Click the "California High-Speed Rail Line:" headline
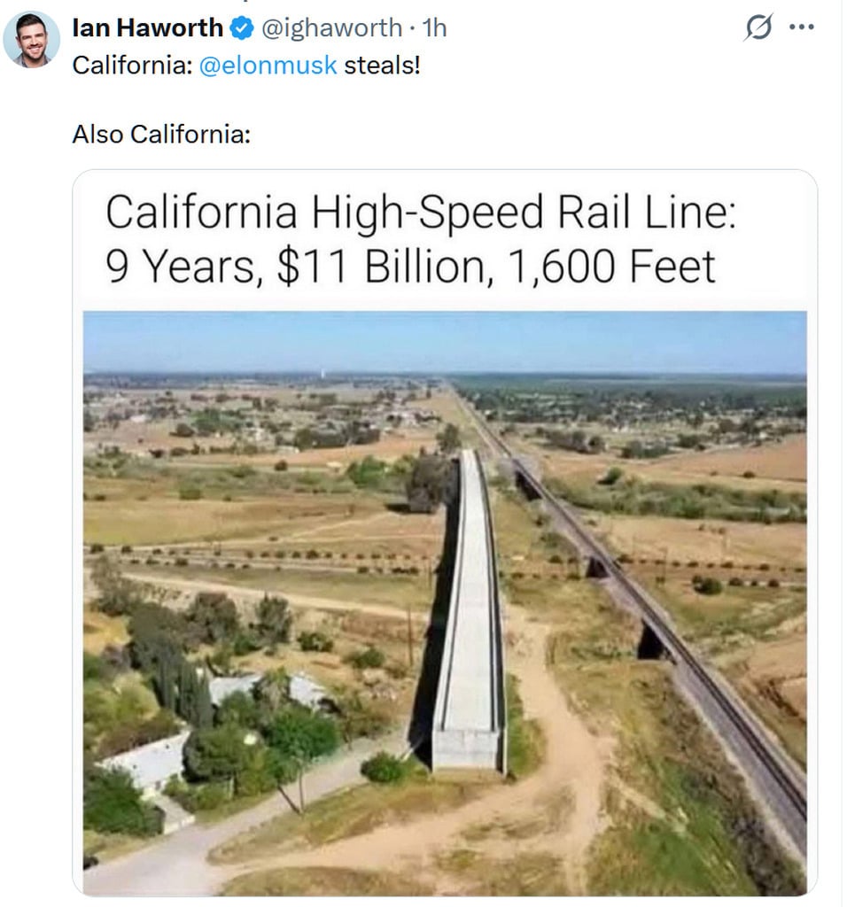 tap(420, 213)
